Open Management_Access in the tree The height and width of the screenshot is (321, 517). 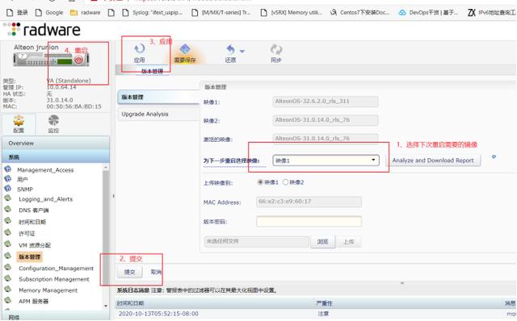[x=45, y=170]
